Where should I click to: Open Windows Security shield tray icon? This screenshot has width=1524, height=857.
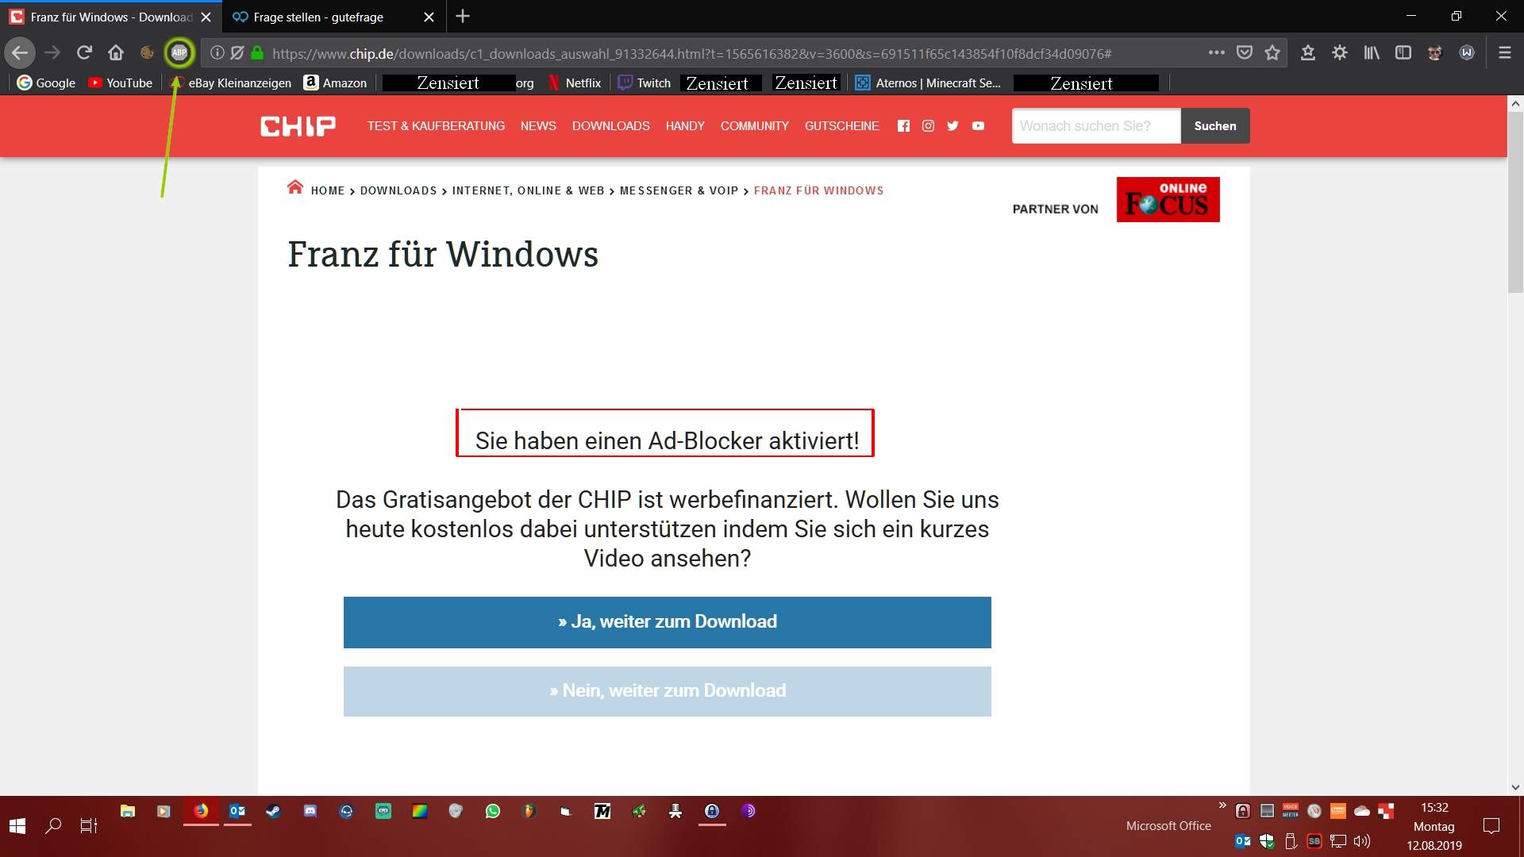(x=1267, y=841)
